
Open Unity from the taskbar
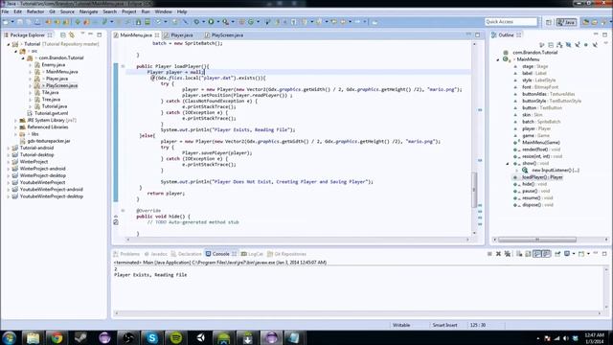coord(200,337)
